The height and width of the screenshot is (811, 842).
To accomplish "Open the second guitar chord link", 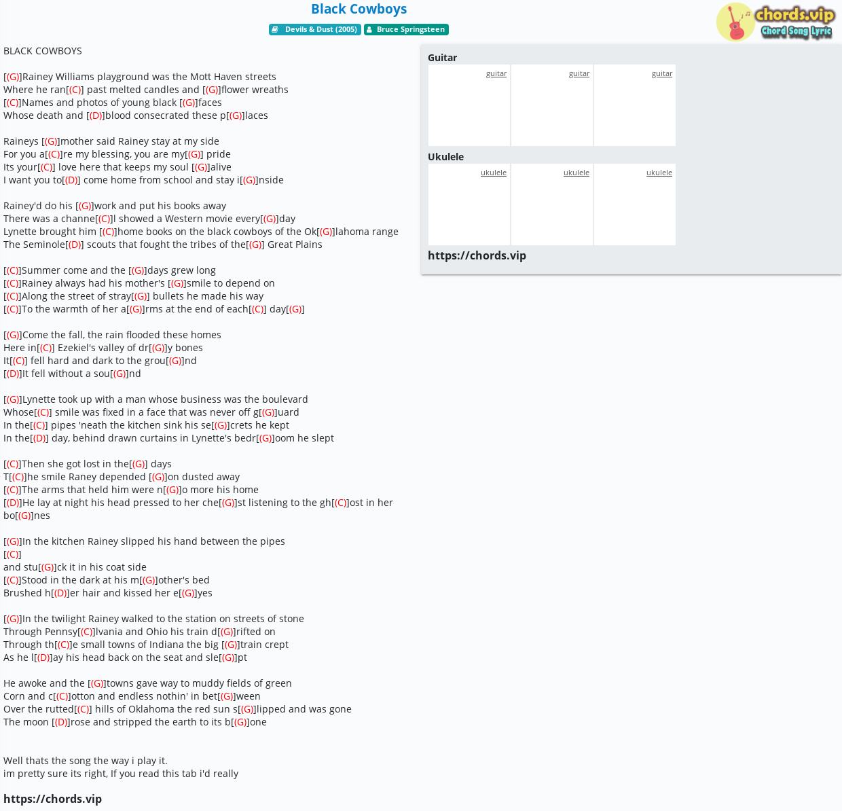I will coord(579,73).
